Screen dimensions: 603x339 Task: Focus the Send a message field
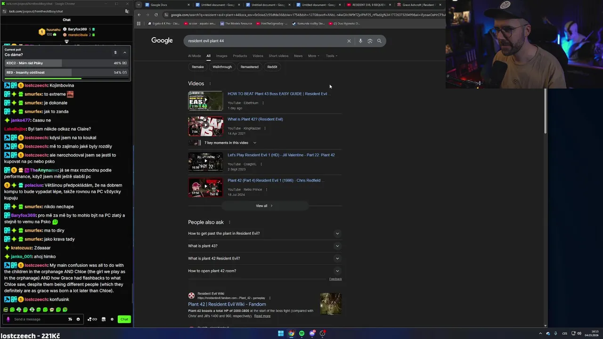40,319
